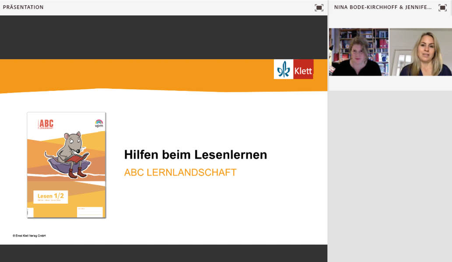Maximize the Präsentation panel with fullscreen icon
The width and height of the screenshot is (452, 262).
319,7
